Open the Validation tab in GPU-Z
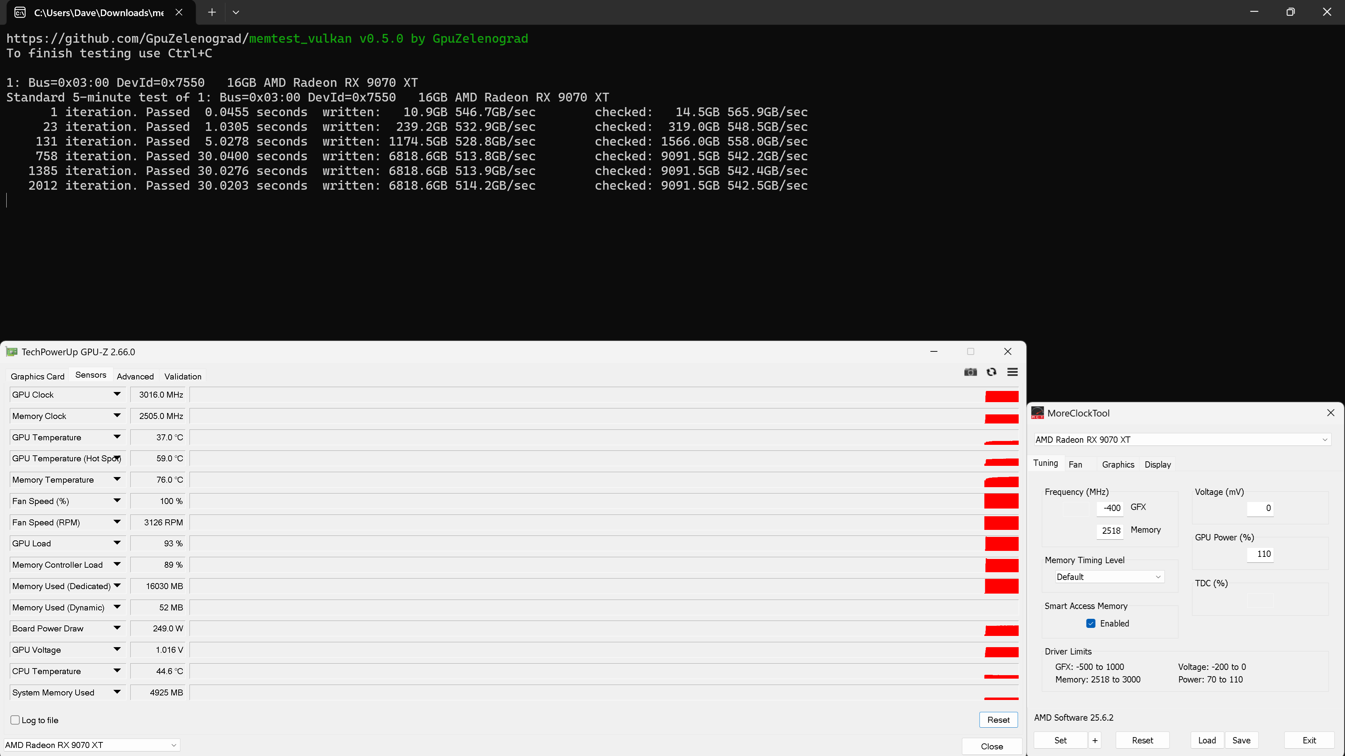Viewport: 1345px width, 756px height. coord(183,376)
